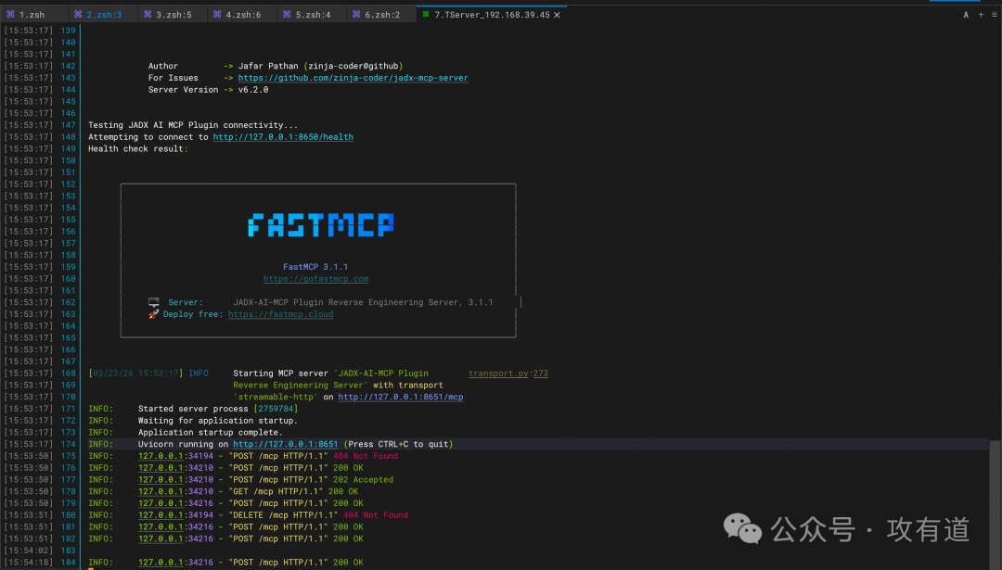1002x570 pixels.
Task: Click the 'FastMCP 3.1.1' version text
Action: (315, 267)
